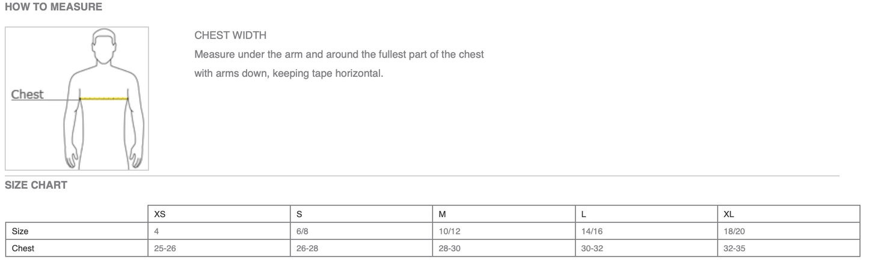Select the XS column header
The width and height of the screenshot is (869, 274).
pos(160,214)
